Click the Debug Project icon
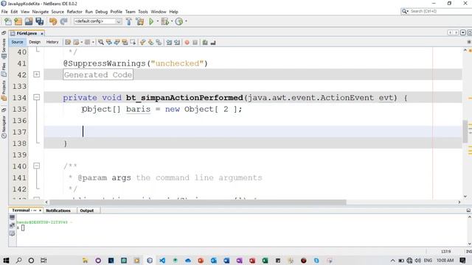Viewport: 472px width, 265px height. coord(164,21)
